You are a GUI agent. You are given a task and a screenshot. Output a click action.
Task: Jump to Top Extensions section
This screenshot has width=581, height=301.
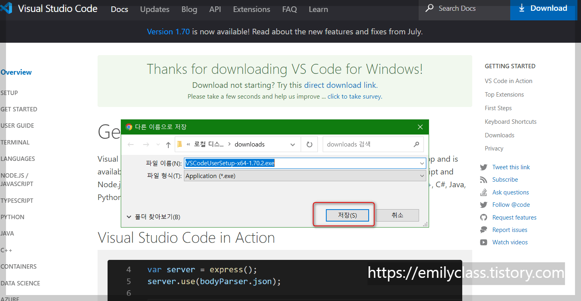tap(504, 95)
